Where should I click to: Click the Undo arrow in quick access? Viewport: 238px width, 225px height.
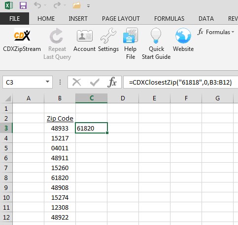point(37,5)
